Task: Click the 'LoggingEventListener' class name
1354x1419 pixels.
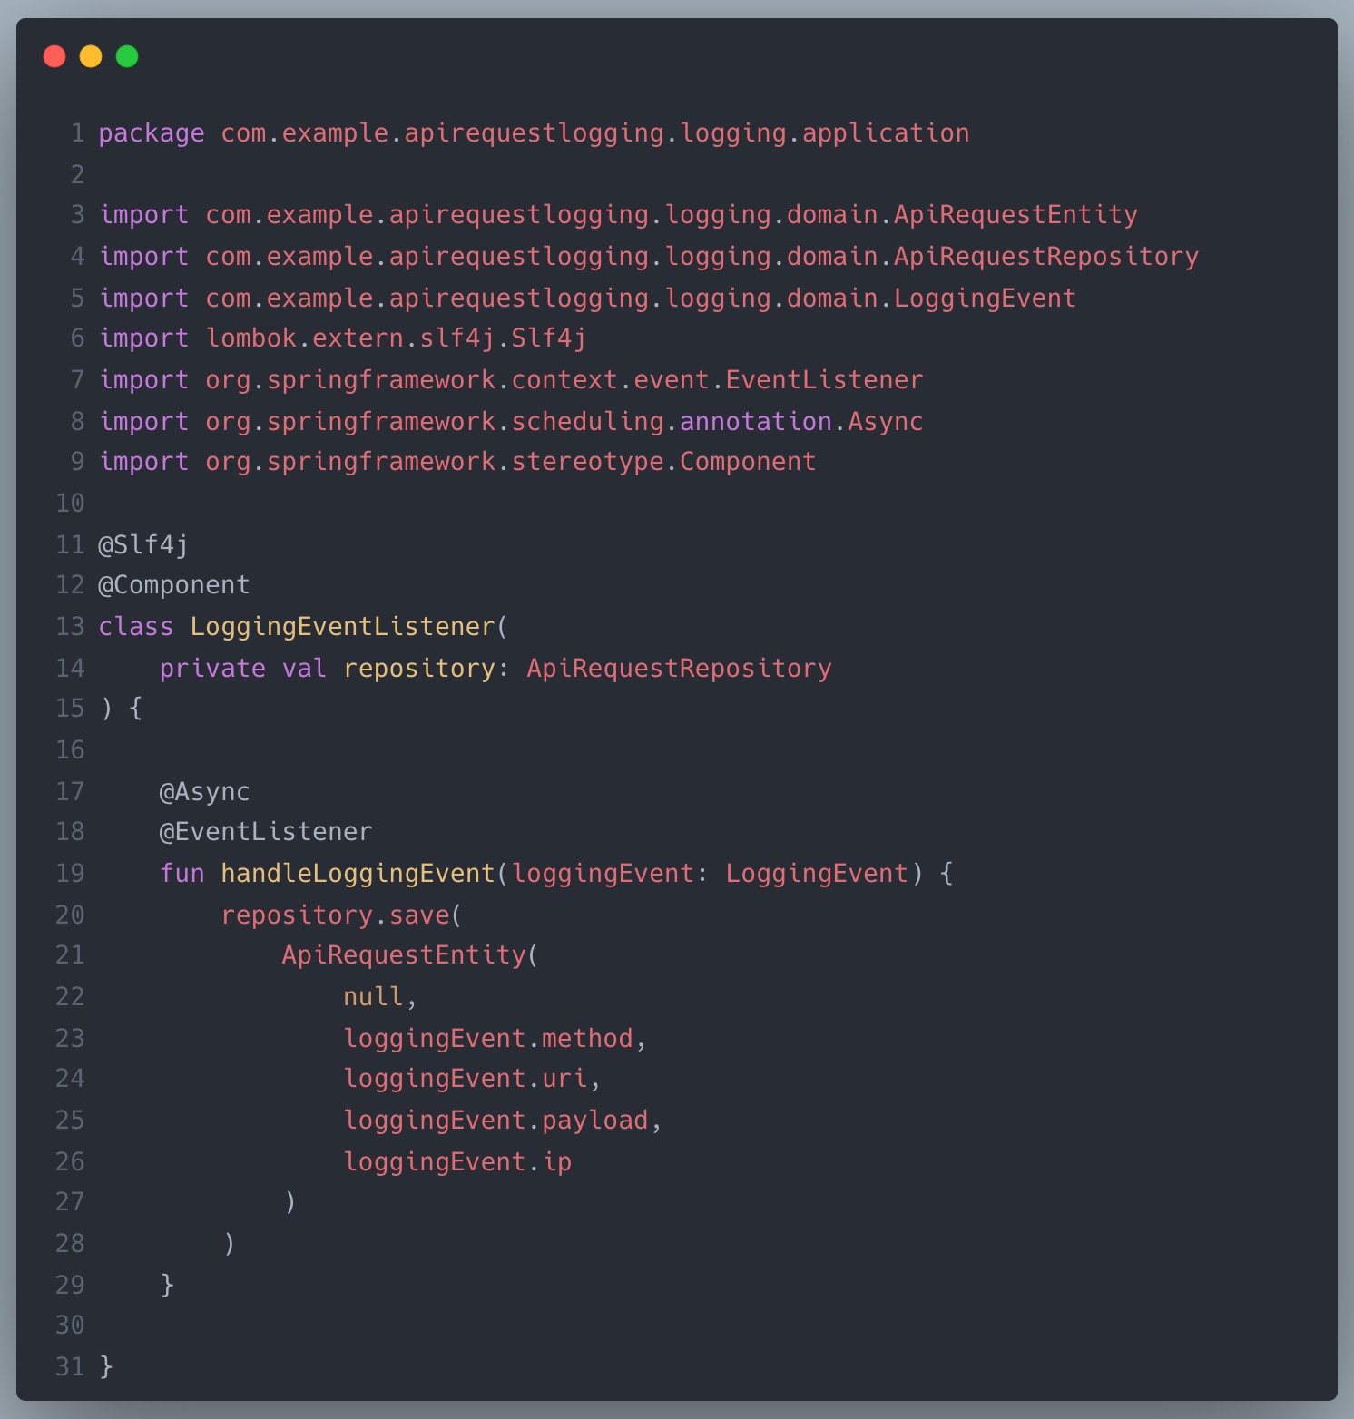Action: coord(342,627)
